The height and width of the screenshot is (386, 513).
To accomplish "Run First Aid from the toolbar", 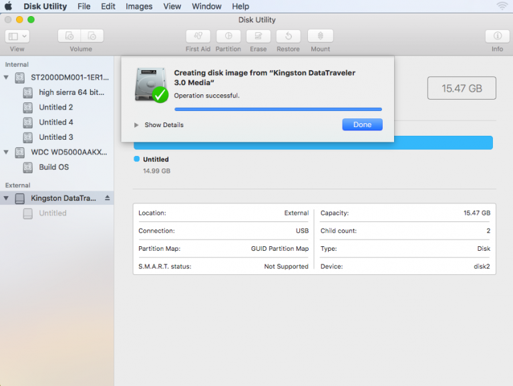I will (198, 36).
